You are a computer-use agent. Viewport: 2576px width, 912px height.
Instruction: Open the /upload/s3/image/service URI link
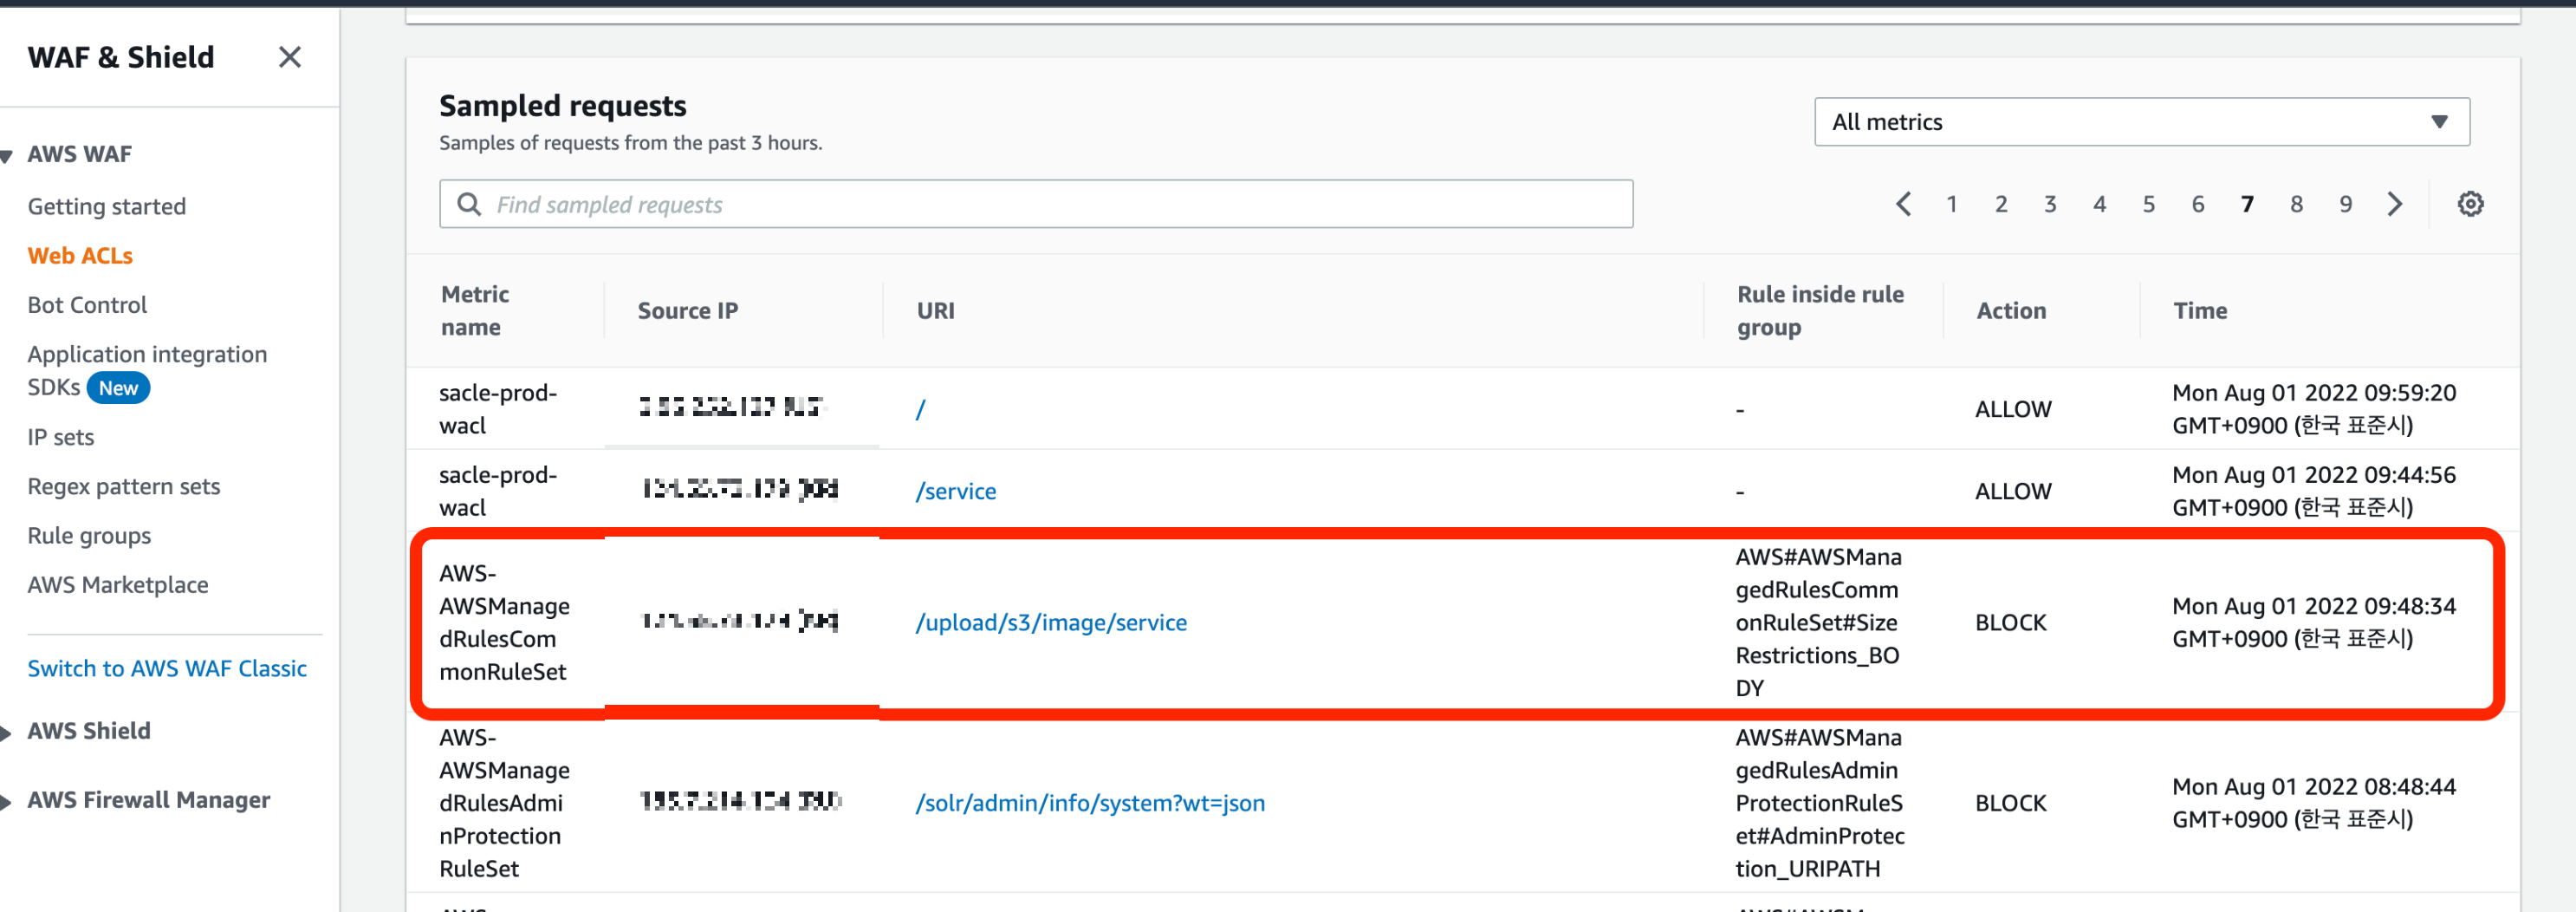click(x=1051, y=622)
